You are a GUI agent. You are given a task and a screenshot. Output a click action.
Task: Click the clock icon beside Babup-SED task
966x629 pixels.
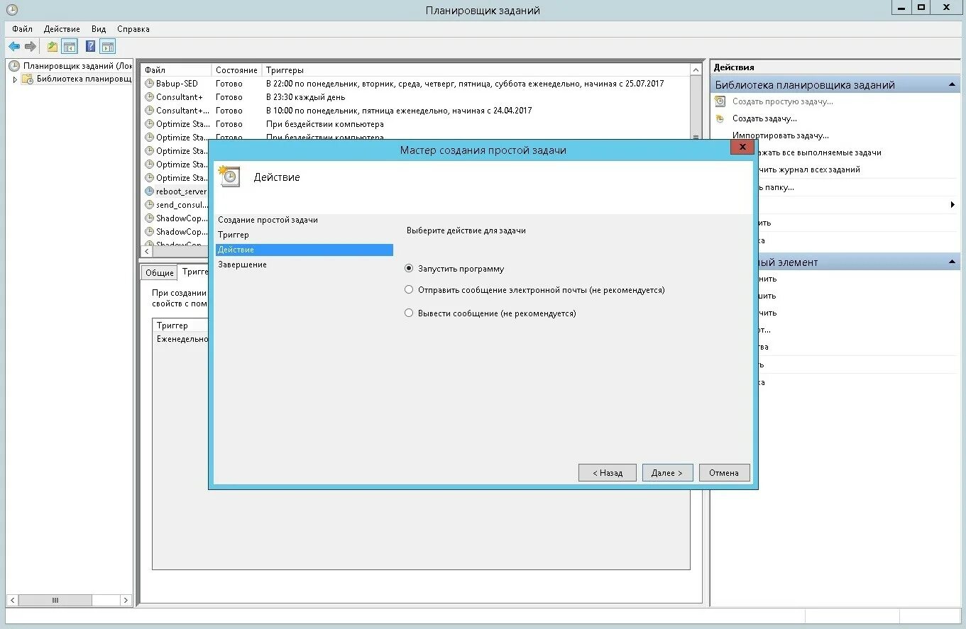click(x=149, y=84)
